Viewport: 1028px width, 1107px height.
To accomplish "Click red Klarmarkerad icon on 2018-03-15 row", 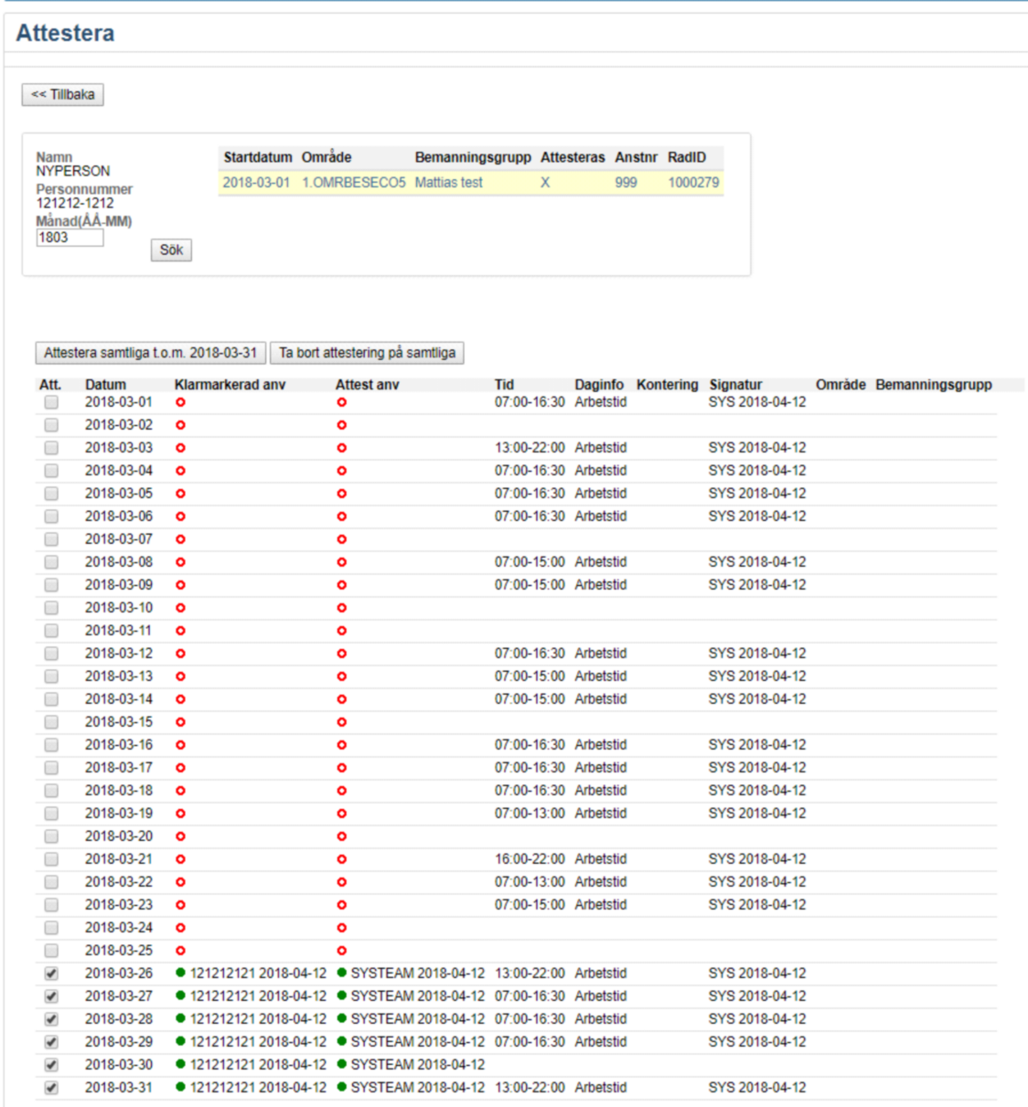I will point(180,722).
